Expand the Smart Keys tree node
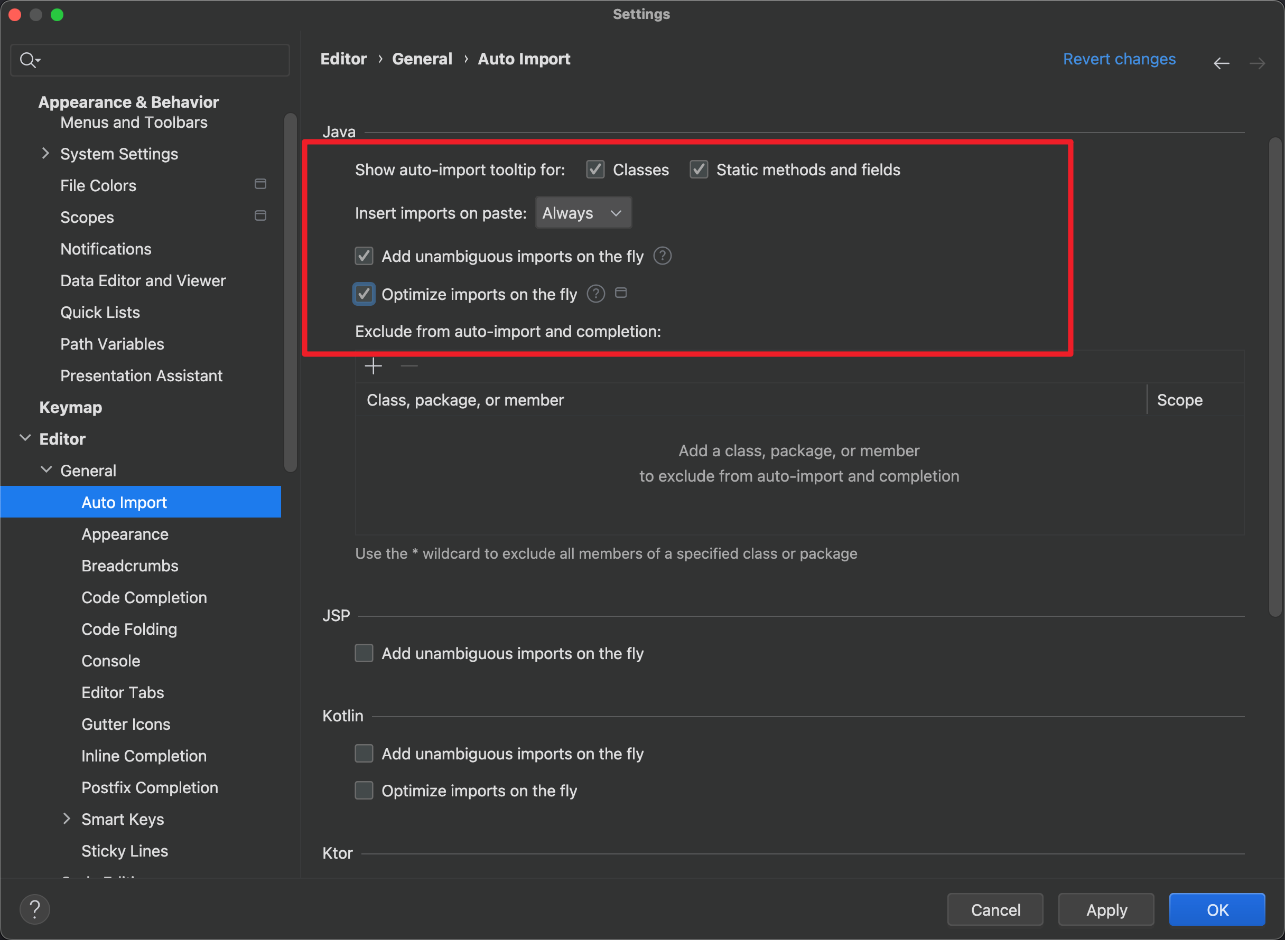The height and width of the screenshot is (940, 1285). [x=67, y=819]
